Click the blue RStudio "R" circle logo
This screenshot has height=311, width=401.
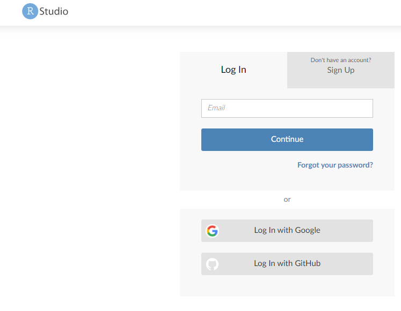coord(30,11)
